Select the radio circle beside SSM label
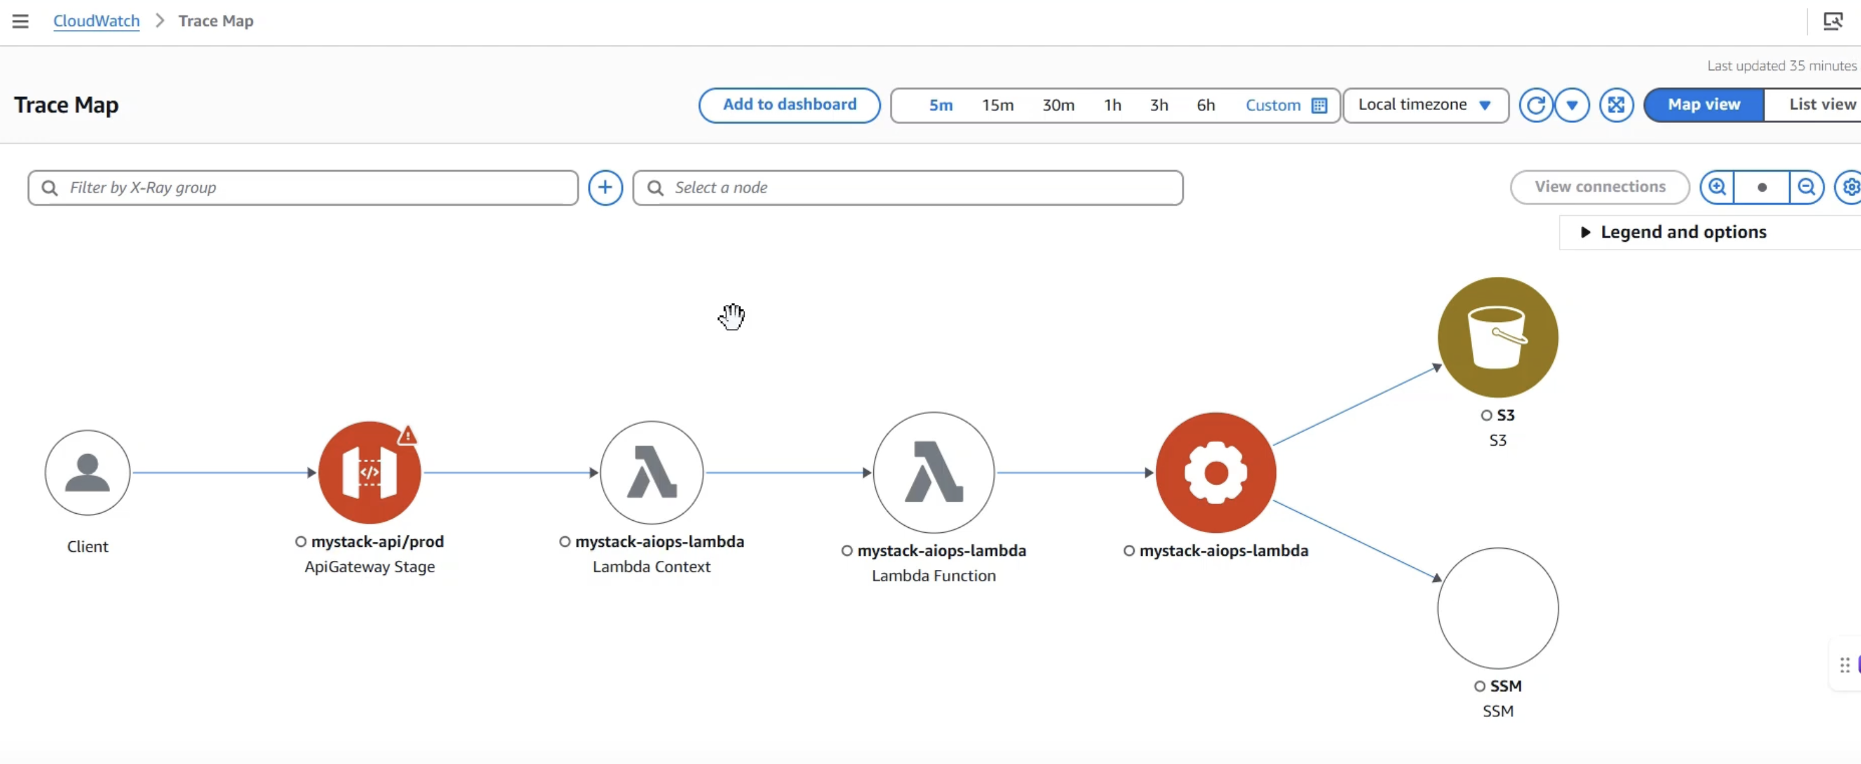 [1479, 686]
